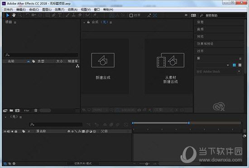Image resolution: width=249 pixels, height=168 pixels.
Task: Open the 编辑(E) menu
Action: click(21, 9)
